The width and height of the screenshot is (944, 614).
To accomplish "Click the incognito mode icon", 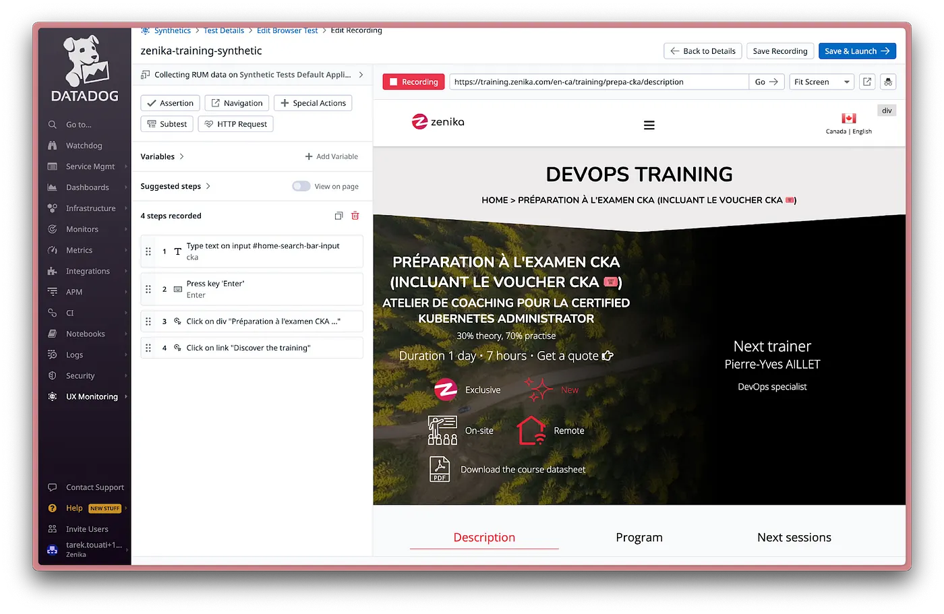I will click(x=888, y=82).
